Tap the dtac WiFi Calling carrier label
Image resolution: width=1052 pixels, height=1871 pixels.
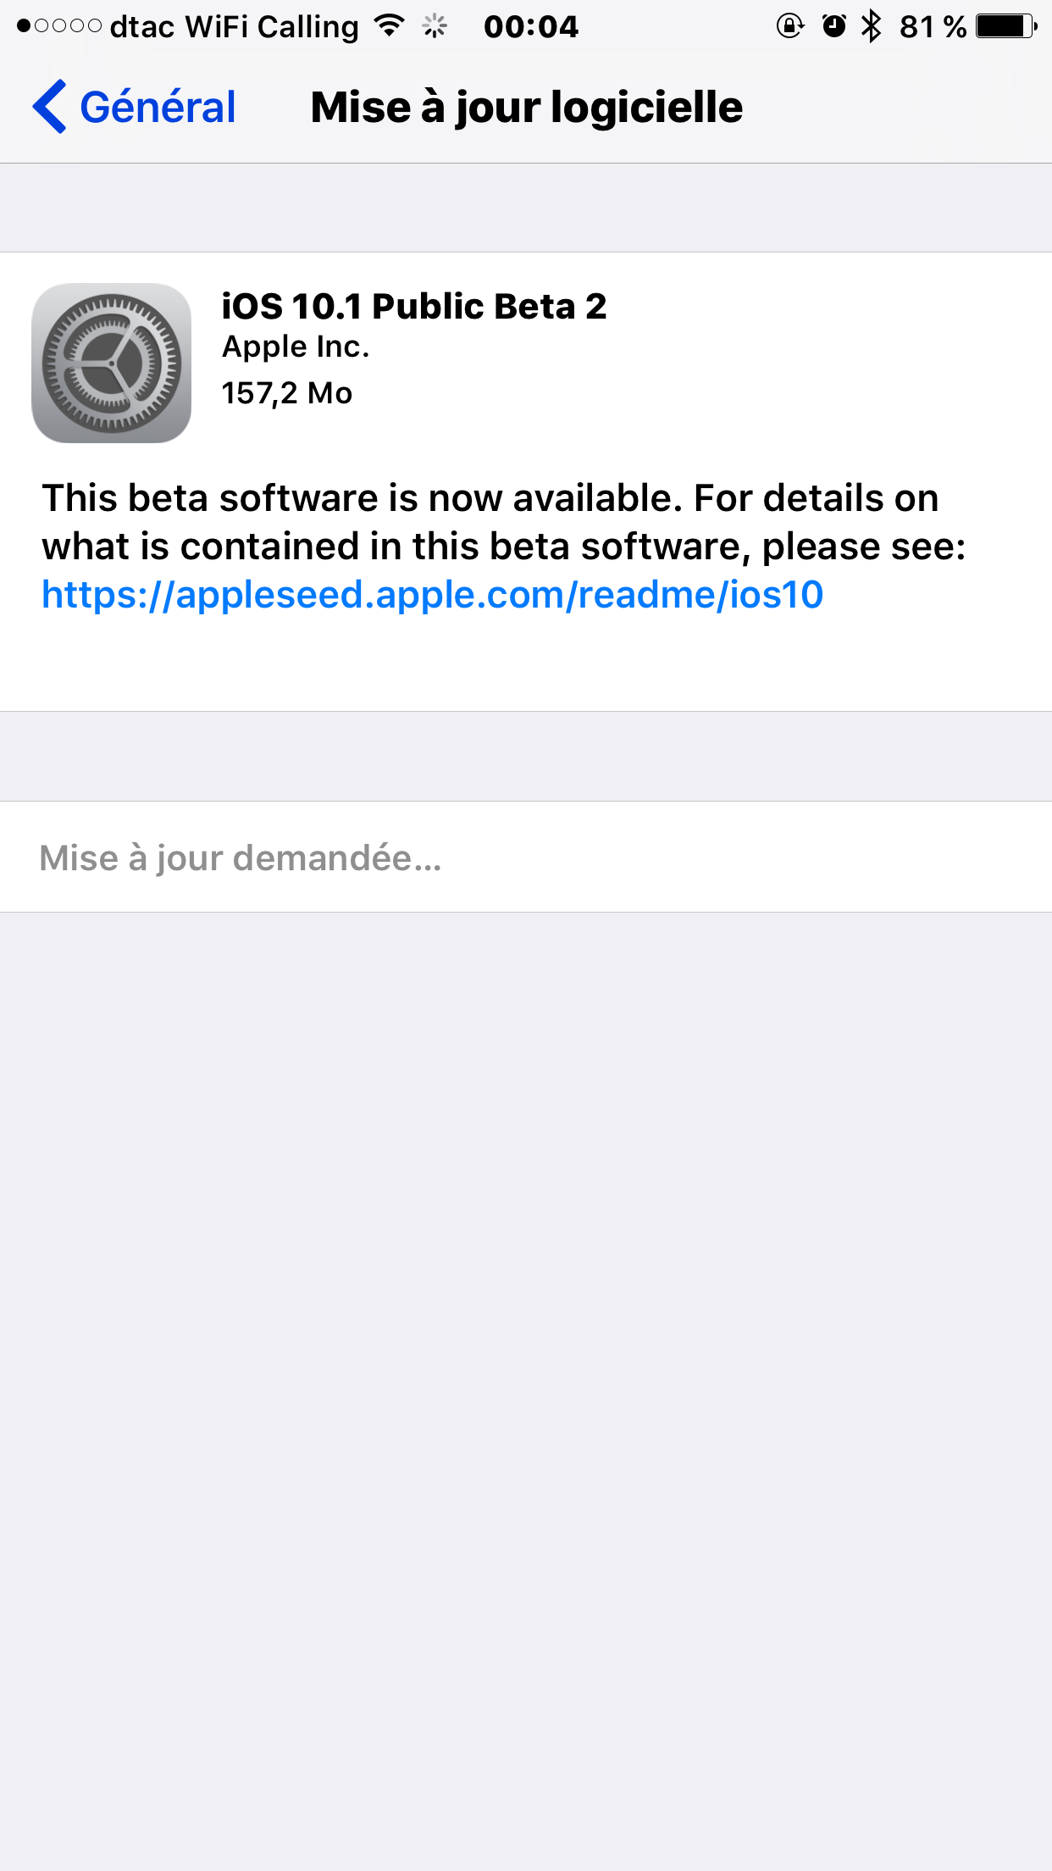(x=235, y=27)
